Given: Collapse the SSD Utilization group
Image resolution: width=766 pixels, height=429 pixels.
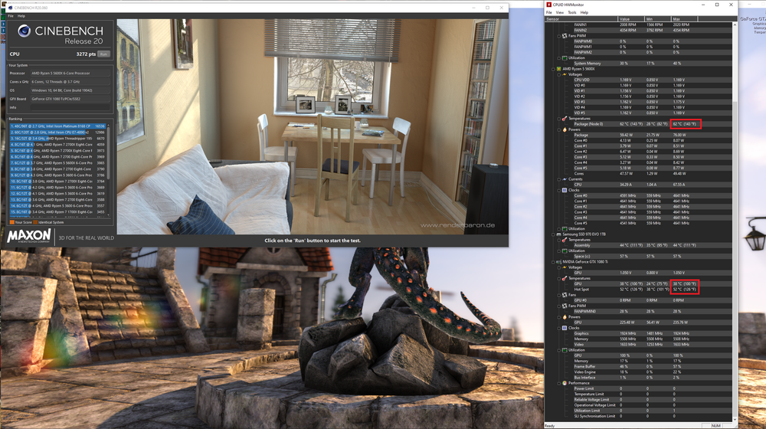Looking at the screenshot, I should tap(559, 251).
